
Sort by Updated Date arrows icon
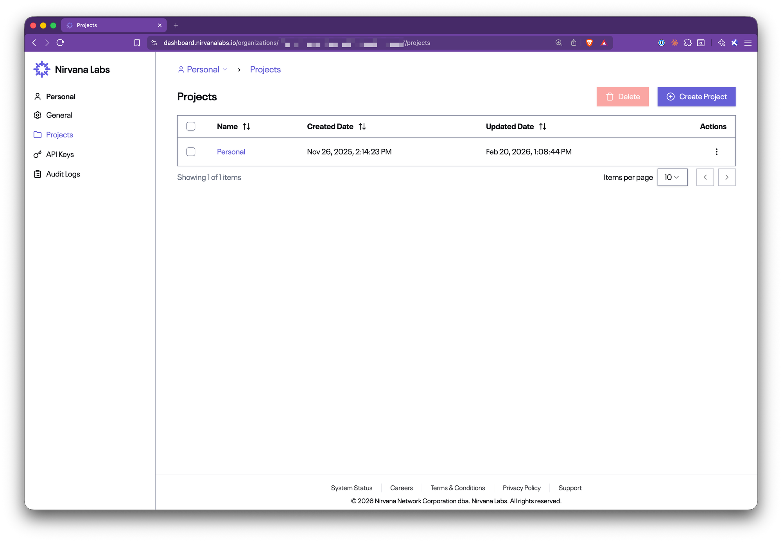[543, 127]
